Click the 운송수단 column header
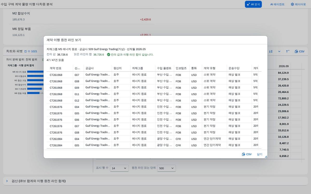Viewport: 311px width, 194px height. [239, 68]
